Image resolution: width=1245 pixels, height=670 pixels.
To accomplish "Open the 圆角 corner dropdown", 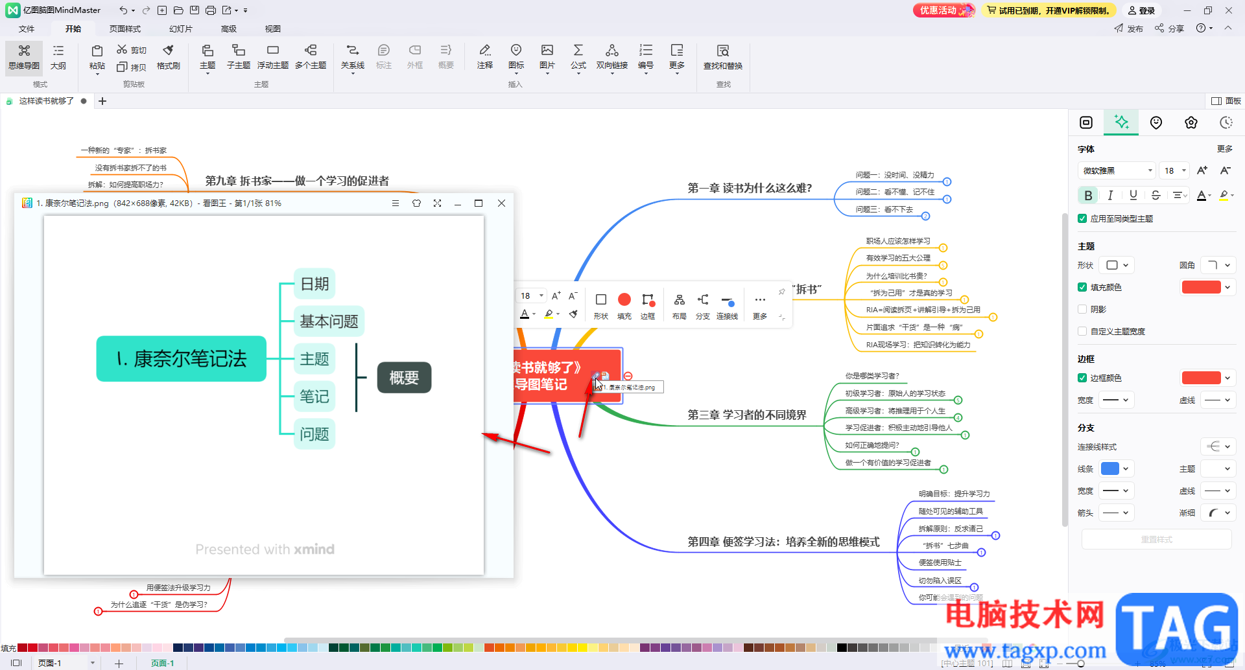I will tap(1218, 265).
